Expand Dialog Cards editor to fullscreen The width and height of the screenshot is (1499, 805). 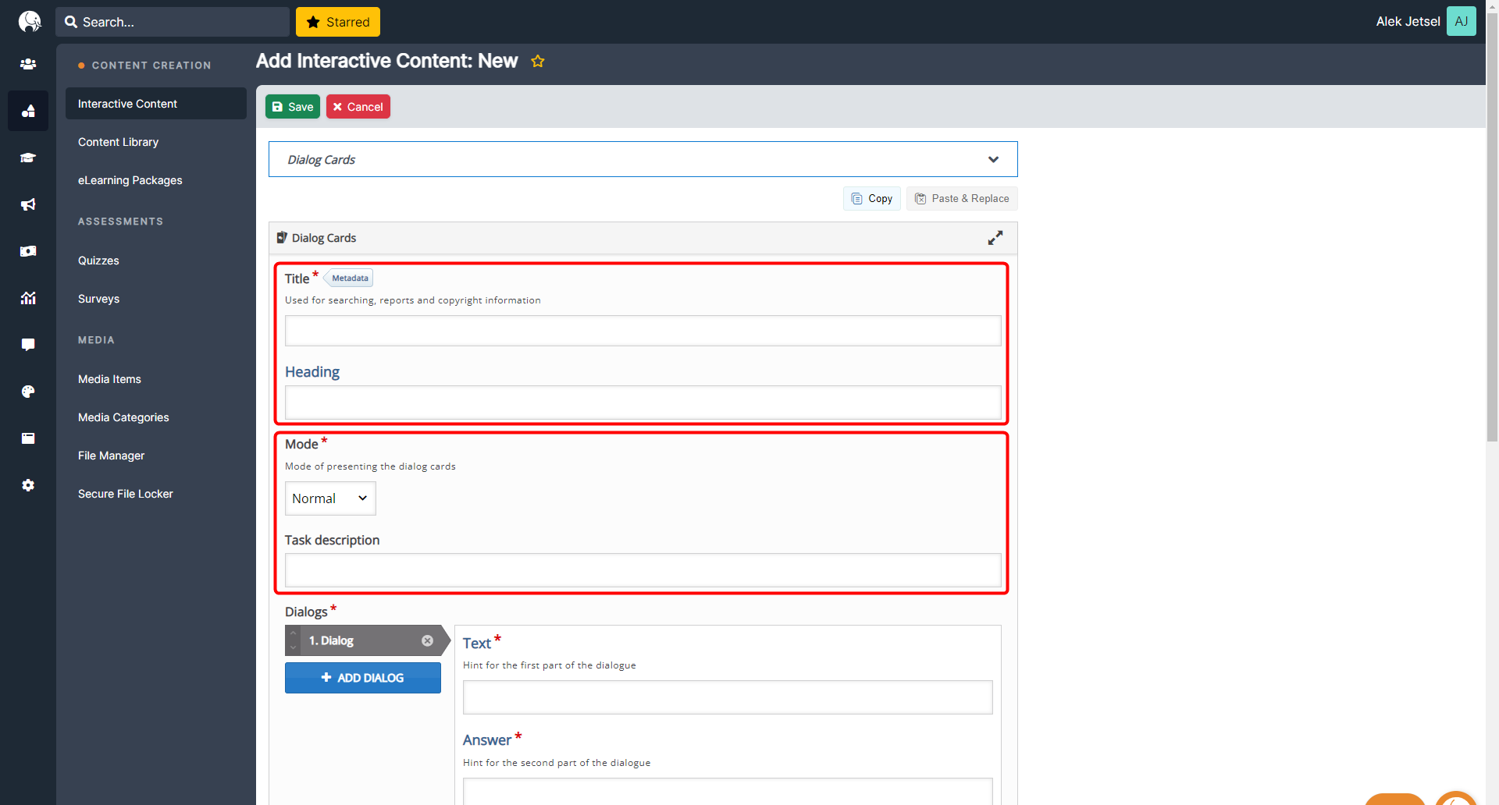pos(995,238)
